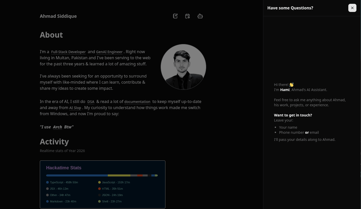
Task: Select the Other - 34h 47m legend entry
Action: click(x=58, y=195)
